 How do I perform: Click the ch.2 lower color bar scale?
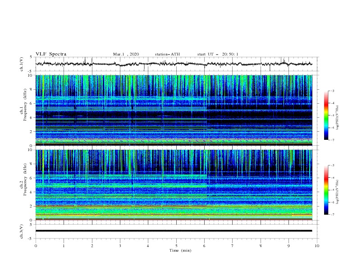(x=326, y=190)
